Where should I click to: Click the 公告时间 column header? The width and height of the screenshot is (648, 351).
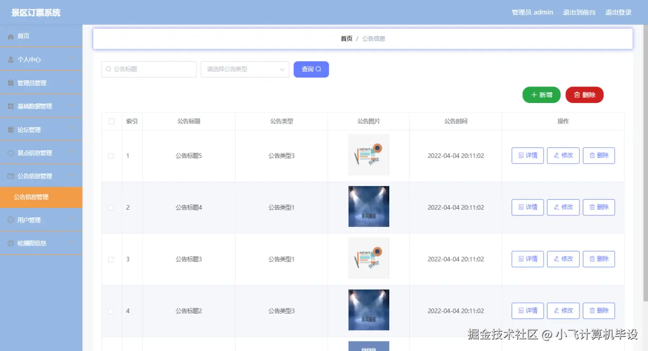(456, 121)
